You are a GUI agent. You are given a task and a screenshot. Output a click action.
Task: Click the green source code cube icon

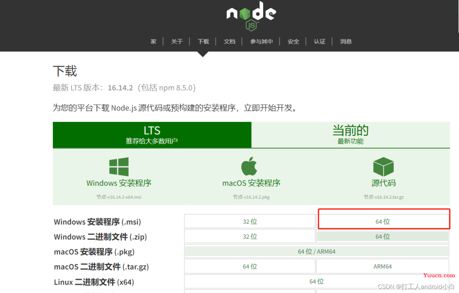(383, 167)
